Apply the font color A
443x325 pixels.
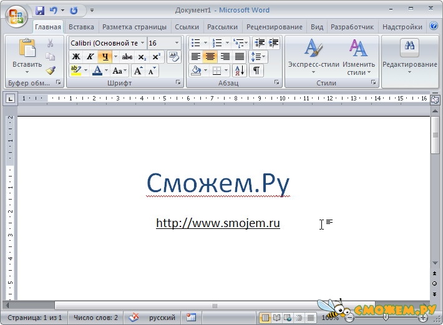point(97,70)
